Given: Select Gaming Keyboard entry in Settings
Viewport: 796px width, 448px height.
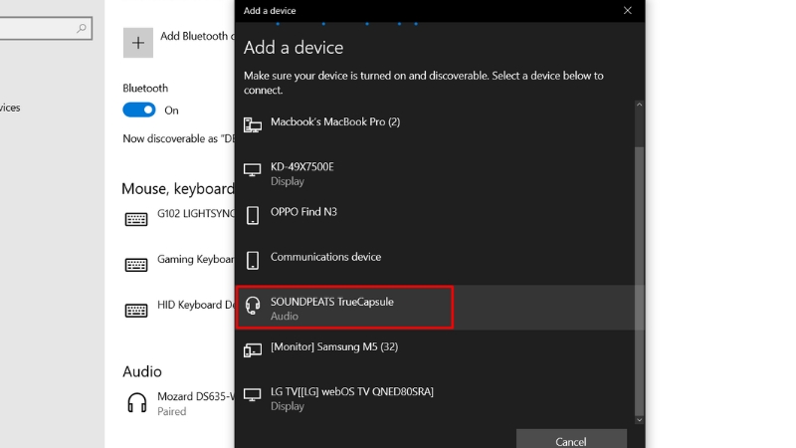Looking at the screenshot, I should click(x=179, y=265).
